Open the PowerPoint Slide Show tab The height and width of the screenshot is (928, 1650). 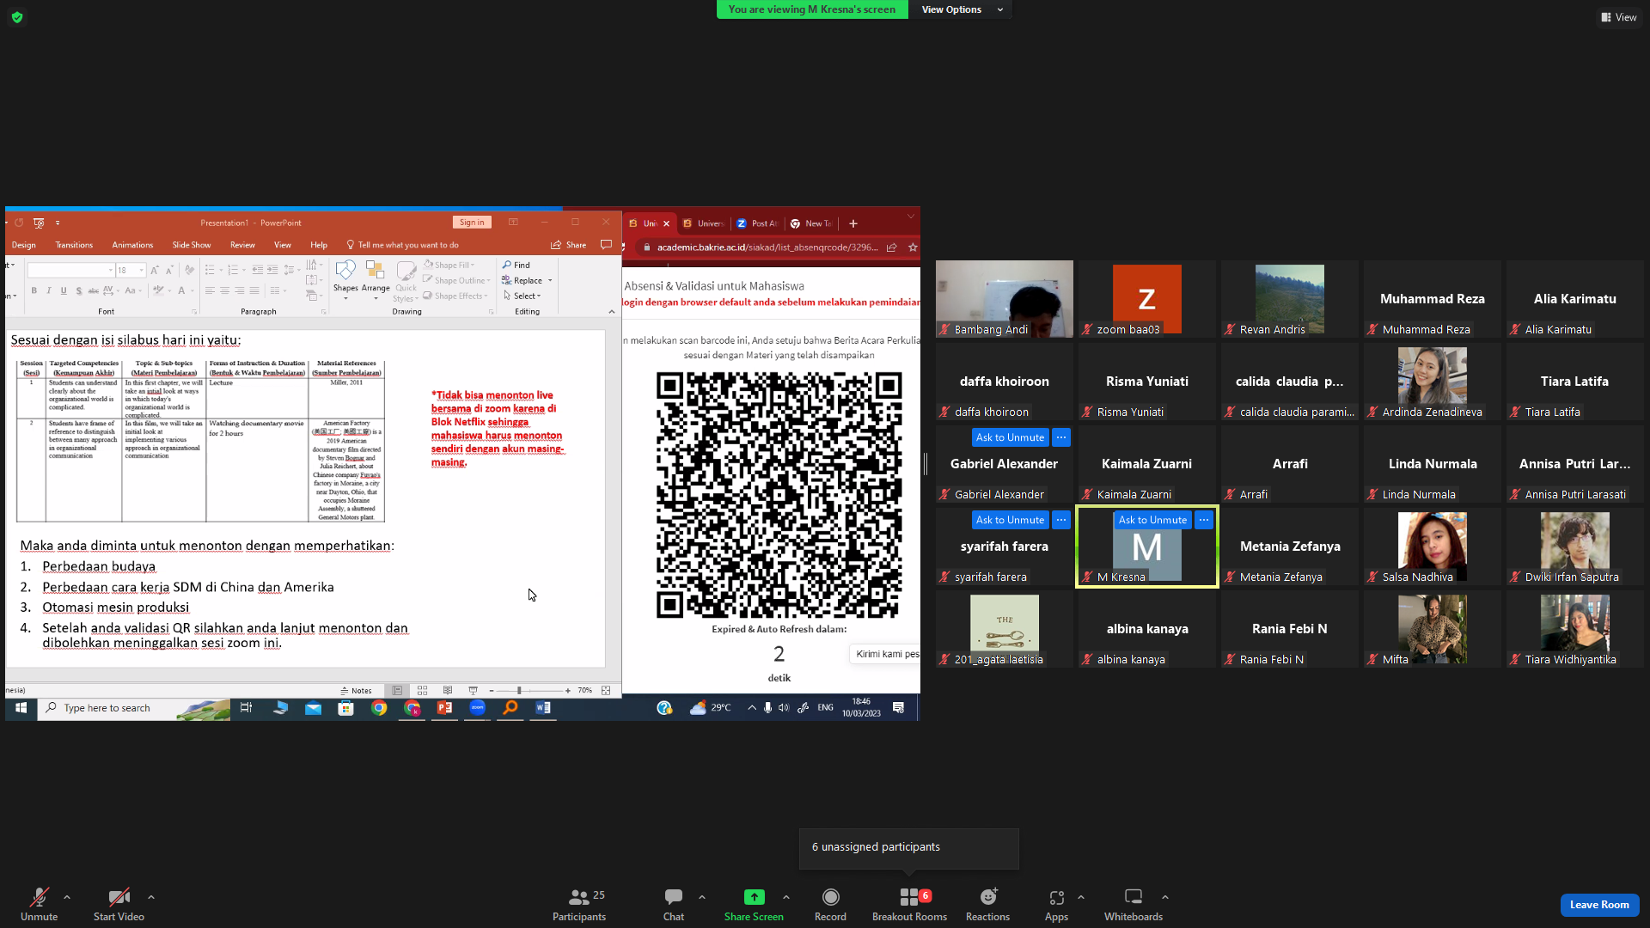click(191, 245)
